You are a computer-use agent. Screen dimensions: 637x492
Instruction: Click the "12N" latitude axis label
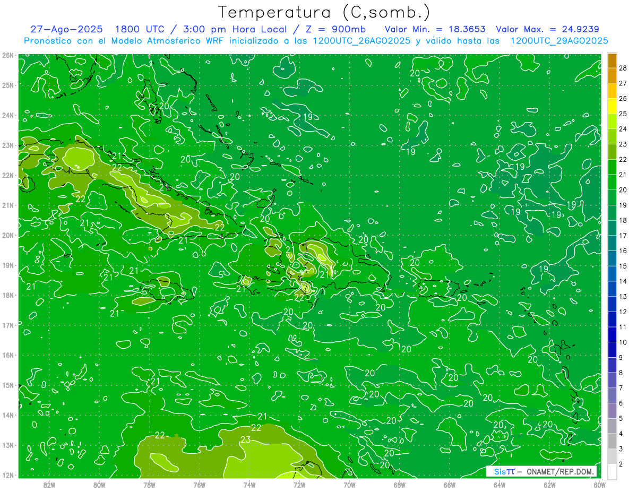point(7,475)
